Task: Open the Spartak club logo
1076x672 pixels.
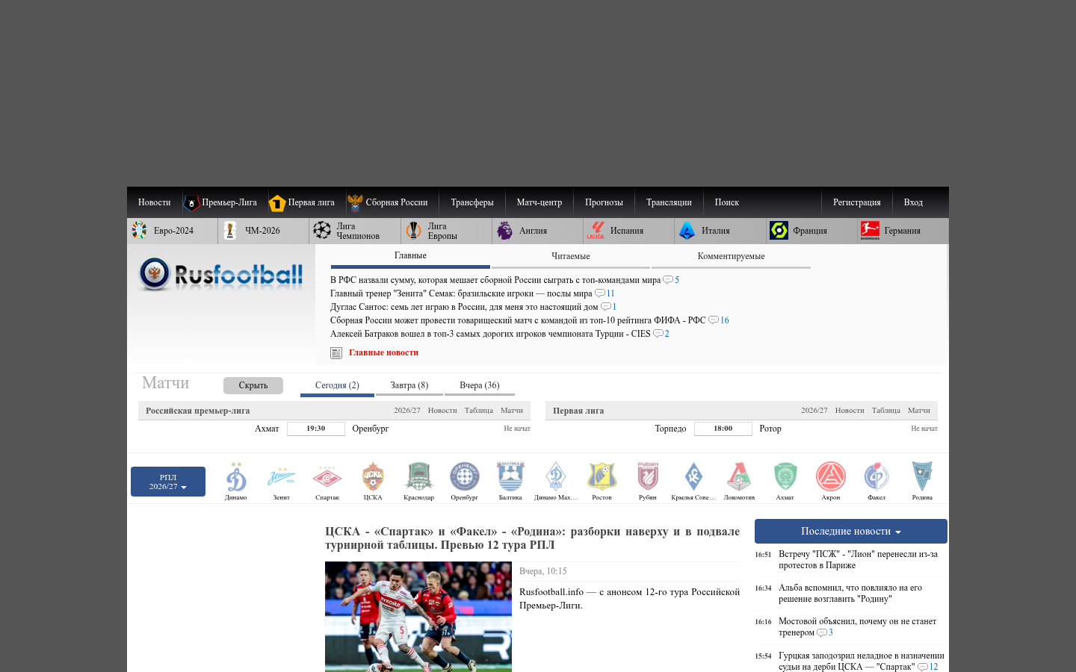Action: 327,476
